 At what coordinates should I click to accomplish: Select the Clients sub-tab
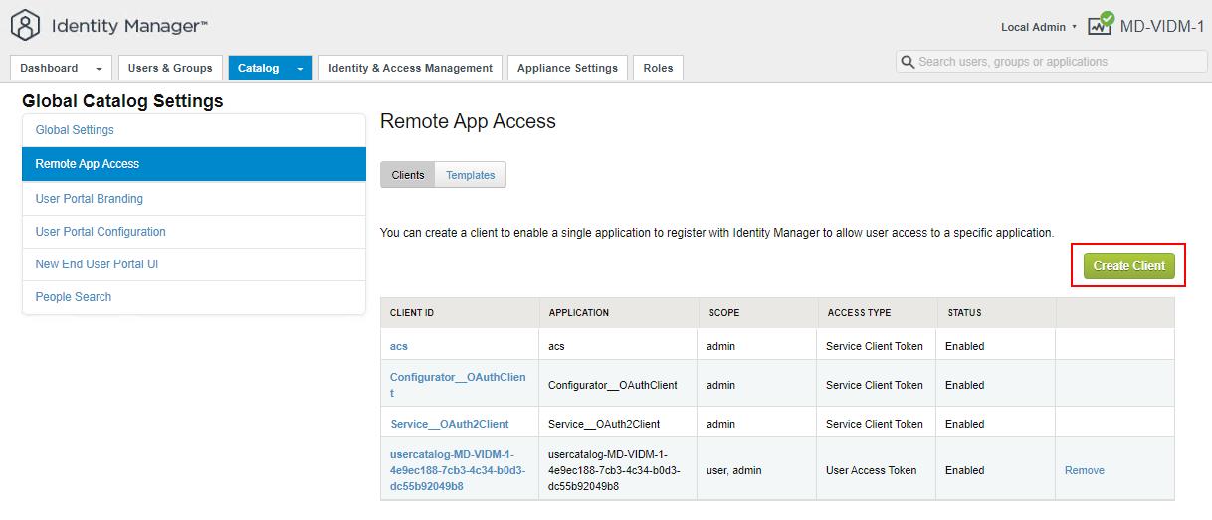(408, 175)
